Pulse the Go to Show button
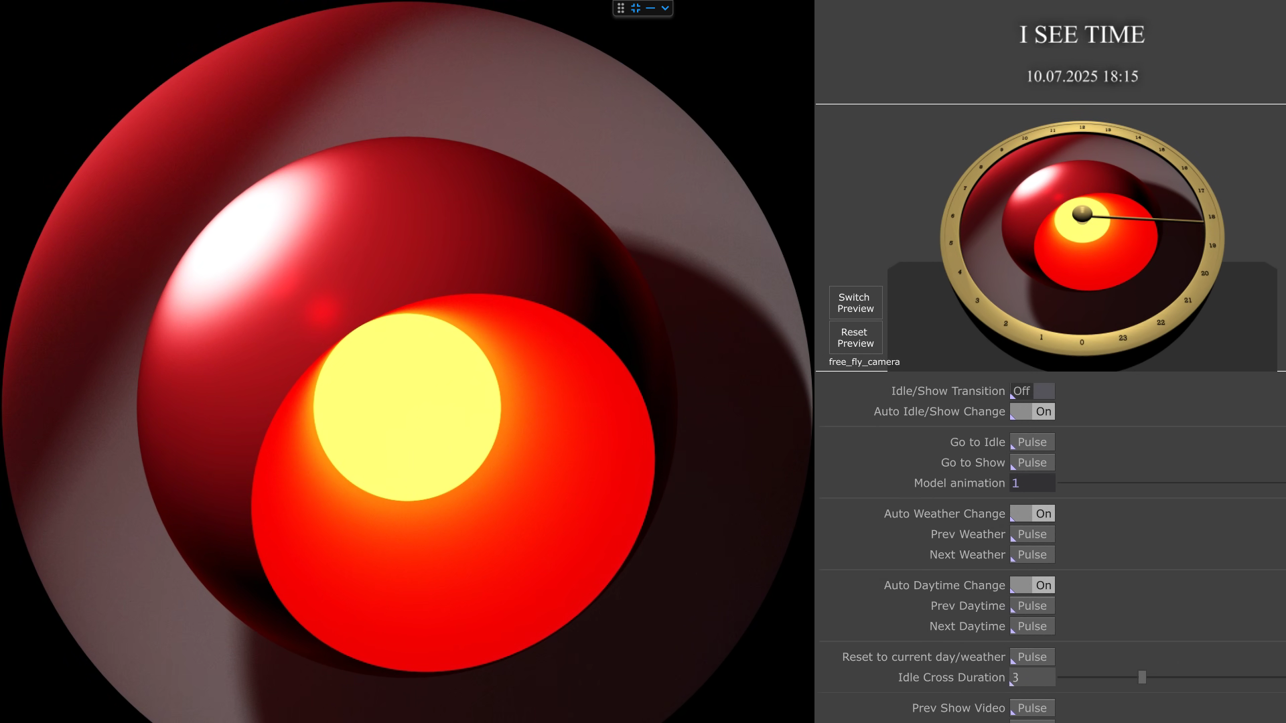Screen dimensions: 1286x723 pos(1032,463)
